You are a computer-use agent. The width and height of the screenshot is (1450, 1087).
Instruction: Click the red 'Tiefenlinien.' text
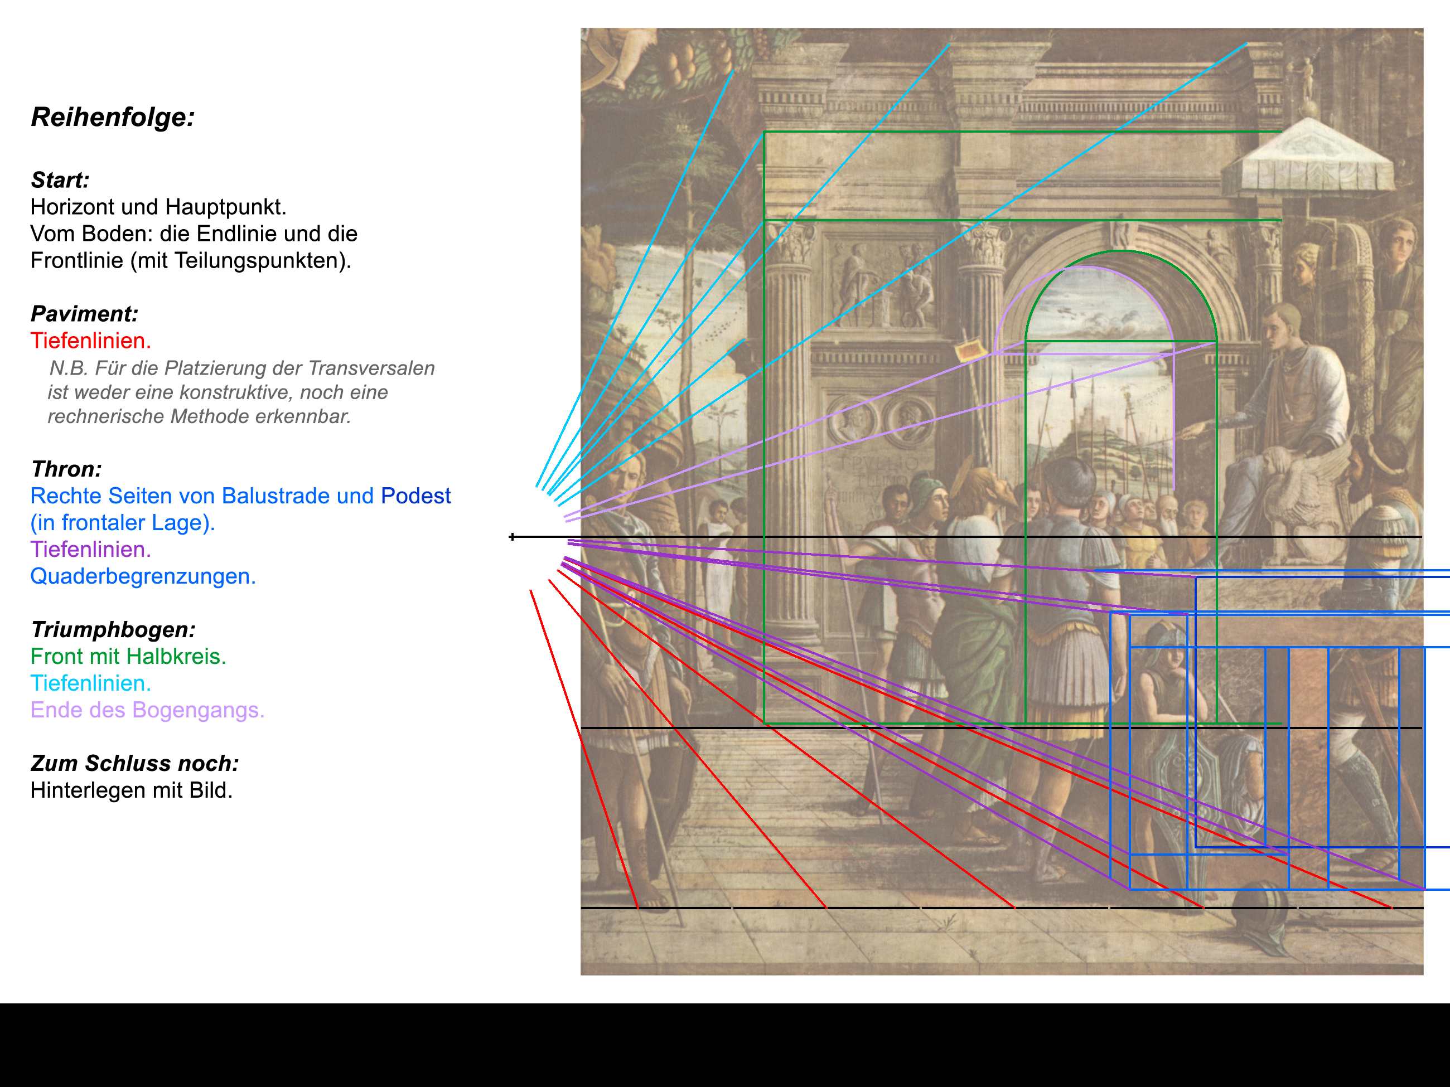[90, 340]
